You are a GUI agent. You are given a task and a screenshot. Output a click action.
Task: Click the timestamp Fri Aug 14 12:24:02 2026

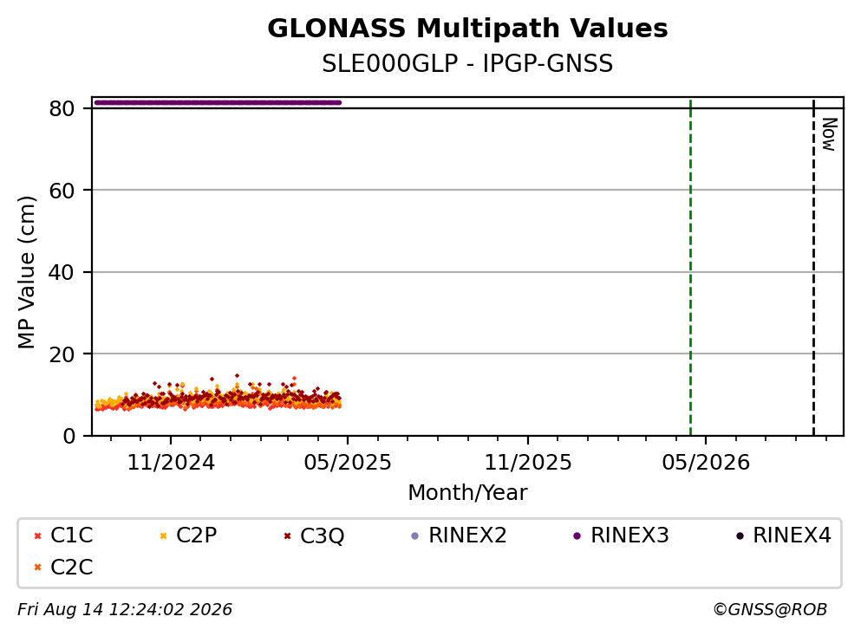click(x=125, y=610)
